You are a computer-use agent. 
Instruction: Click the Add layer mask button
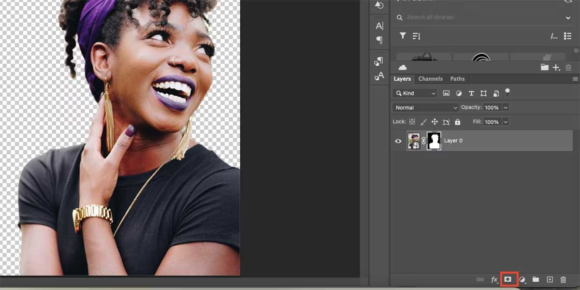point(508,279)
